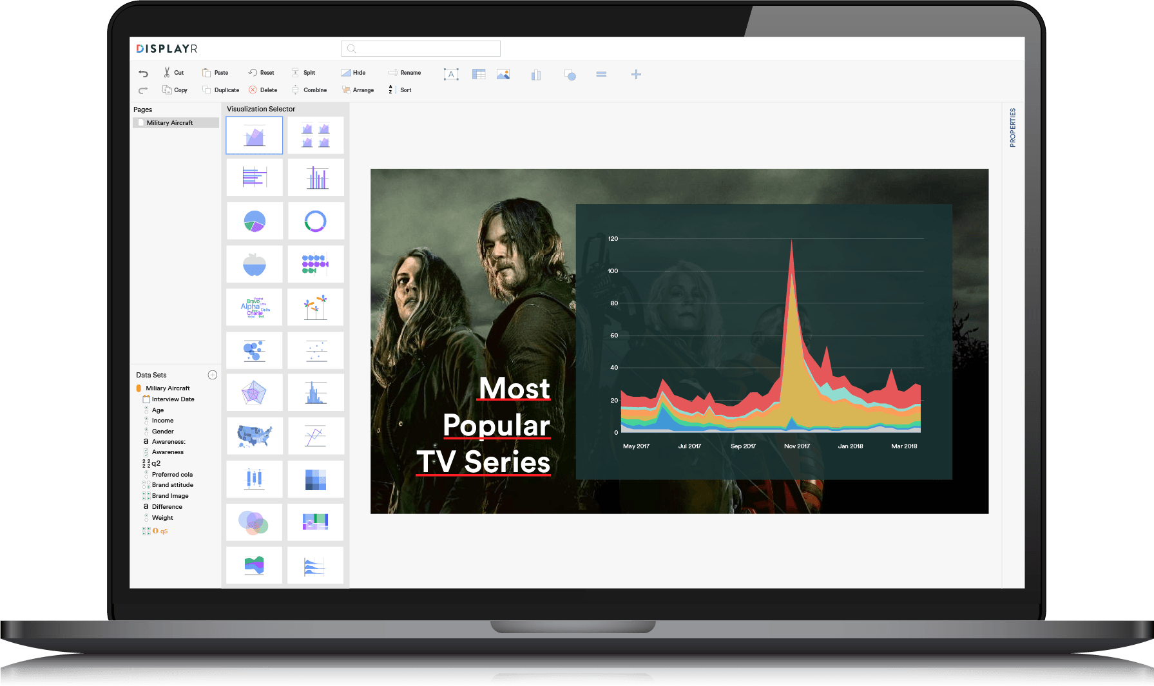The height and width of the screenshot is (686, 1154).
Task: Click the Duplicate toolbar button
Action: [220, 90]
